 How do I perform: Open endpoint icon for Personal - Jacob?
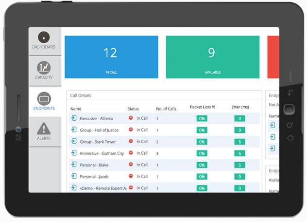(x=74, y=176)
